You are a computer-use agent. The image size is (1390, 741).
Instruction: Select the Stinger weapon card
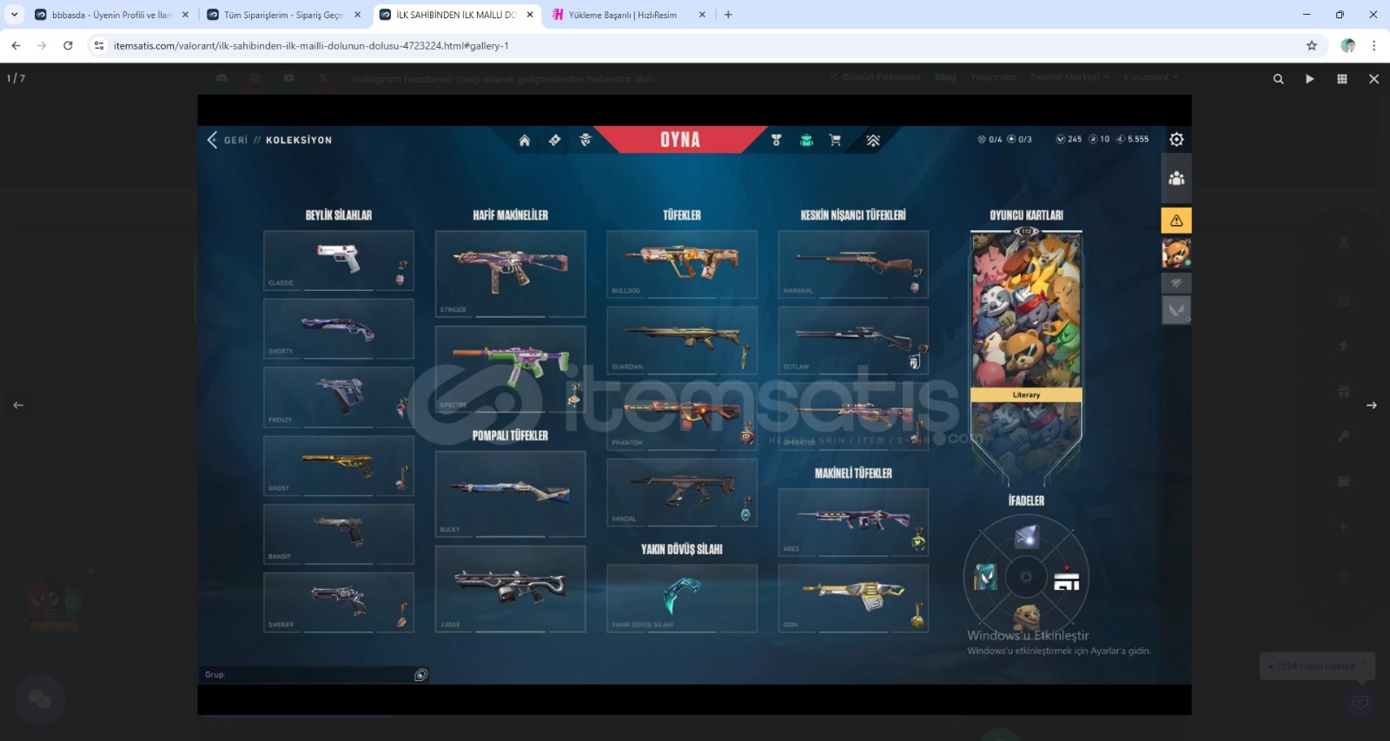[511, 274]
